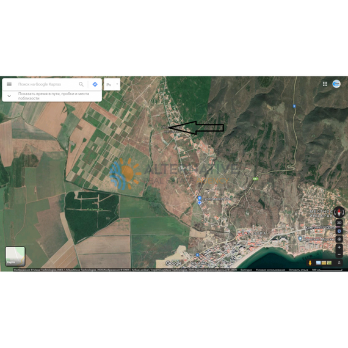Toggle the globe view button

[339, 231]
